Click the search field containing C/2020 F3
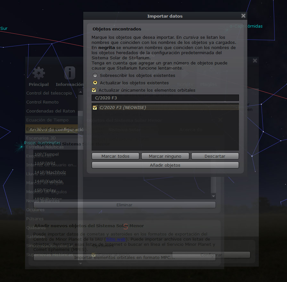The width and height of the screenshot is (287, 282). pos(165,98)
